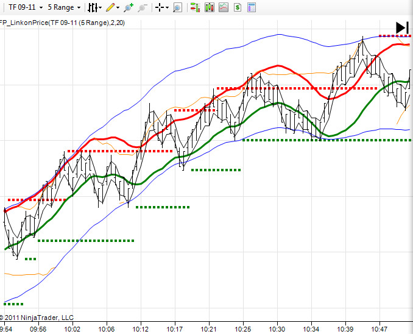Image resolution: width=413 pixels, height=334 pixels.
Task: Open the 5 Range interval dropdown
Action: pos(64,7)
